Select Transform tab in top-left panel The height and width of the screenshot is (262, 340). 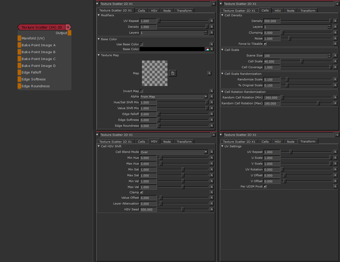pos(184,11)
